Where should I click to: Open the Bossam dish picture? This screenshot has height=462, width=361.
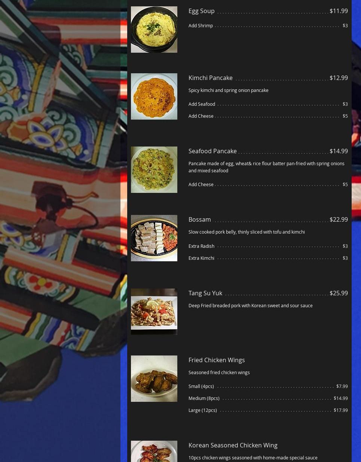pyautogui.click(x=154, y=238)
